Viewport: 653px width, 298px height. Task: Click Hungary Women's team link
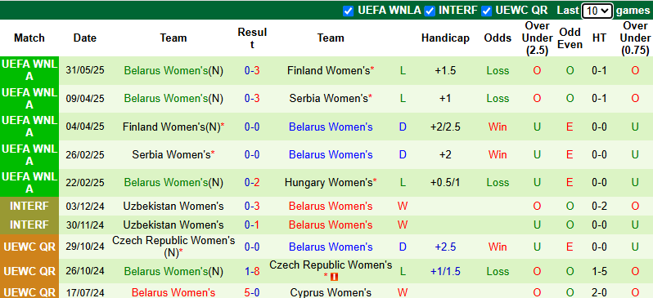pyautogui.click(x=329, y=182)
